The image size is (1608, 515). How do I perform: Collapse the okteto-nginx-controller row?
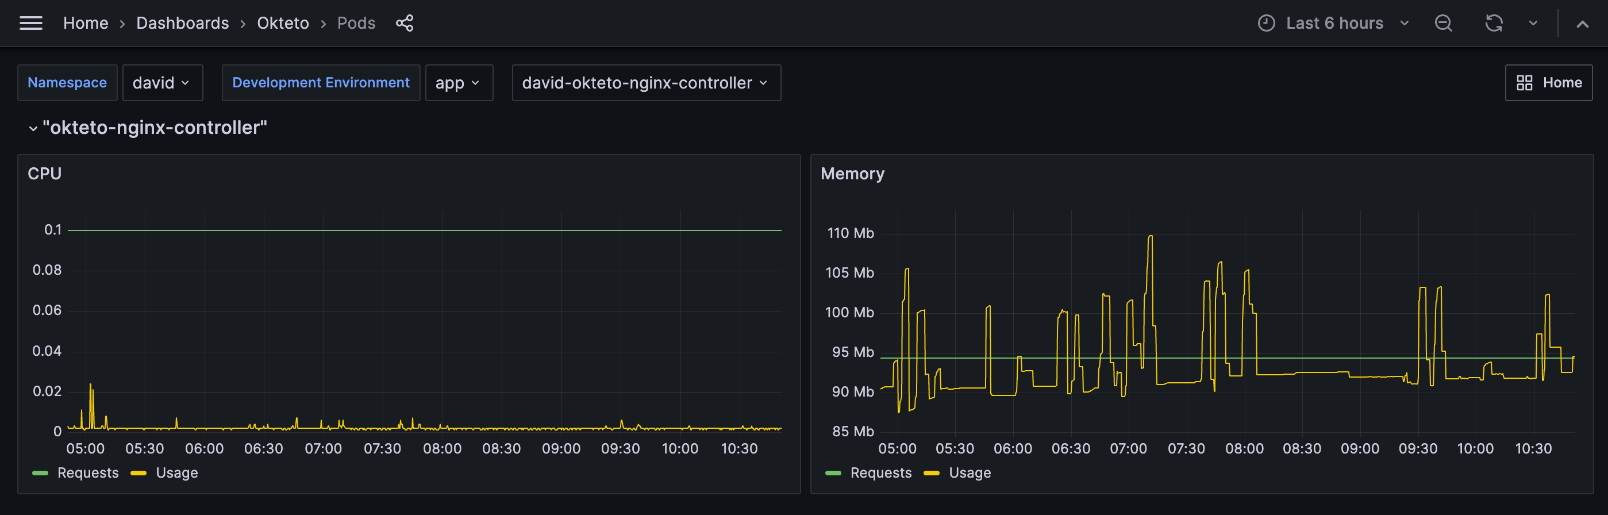click(x=33, y=128)
